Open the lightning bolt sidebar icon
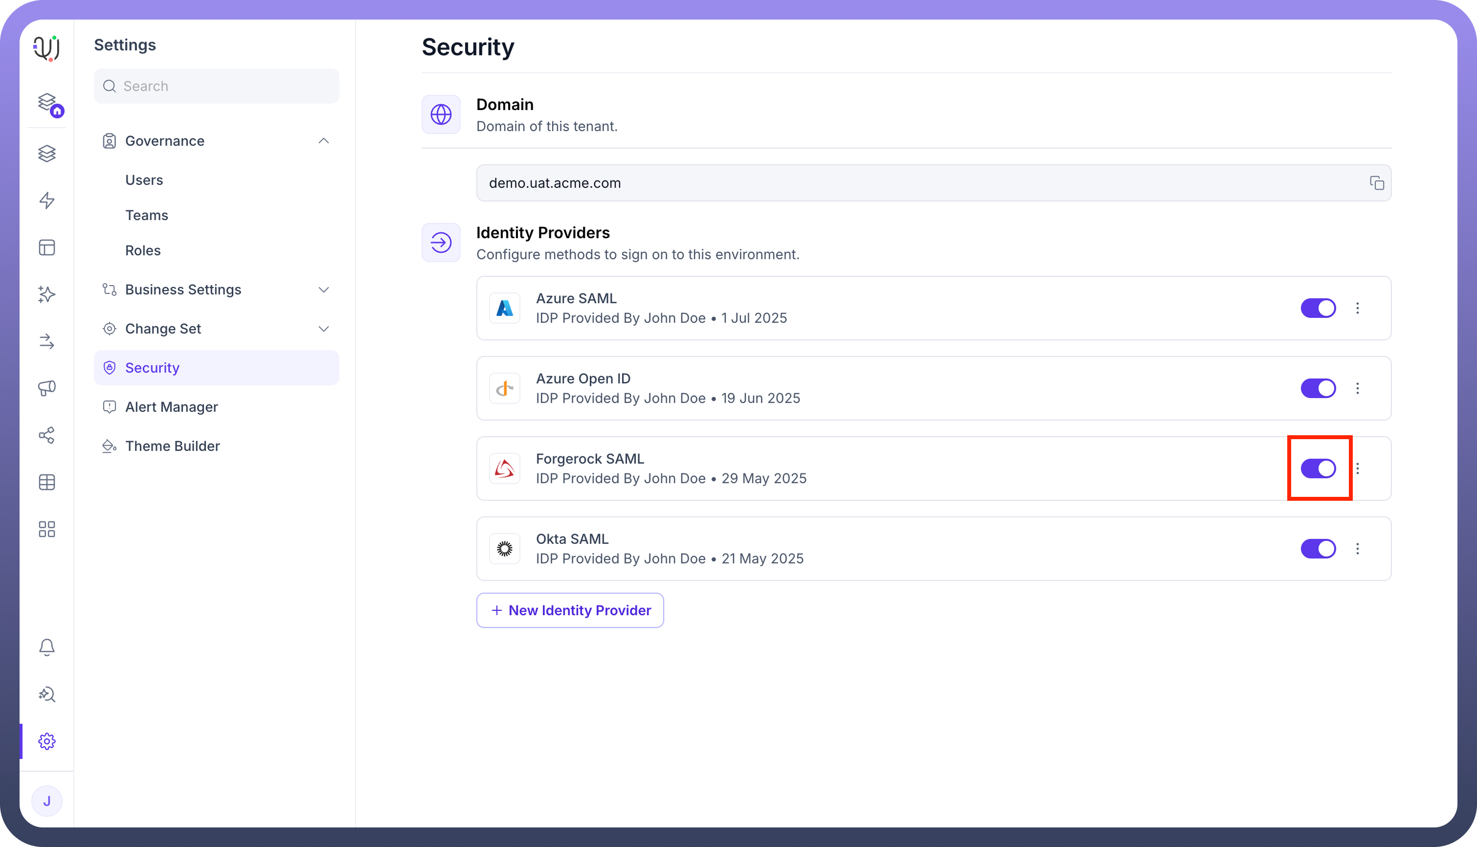Viewport: 1477px width, 847px height. (x=46, y=201)
